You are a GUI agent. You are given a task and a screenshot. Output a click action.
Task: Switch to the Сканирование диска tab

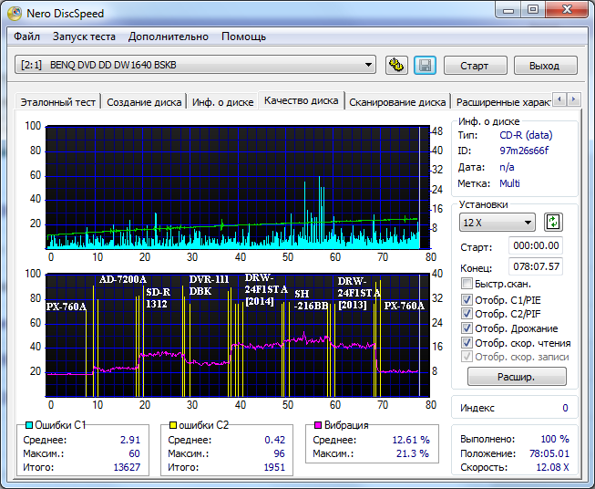pos(397,102)
